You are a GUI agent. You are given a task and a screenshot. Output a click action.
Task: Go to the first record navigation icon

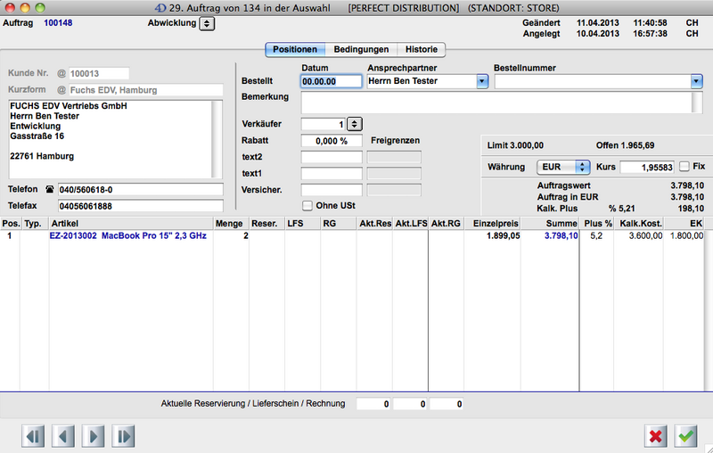pyautogui.click(x=33, y=436)
